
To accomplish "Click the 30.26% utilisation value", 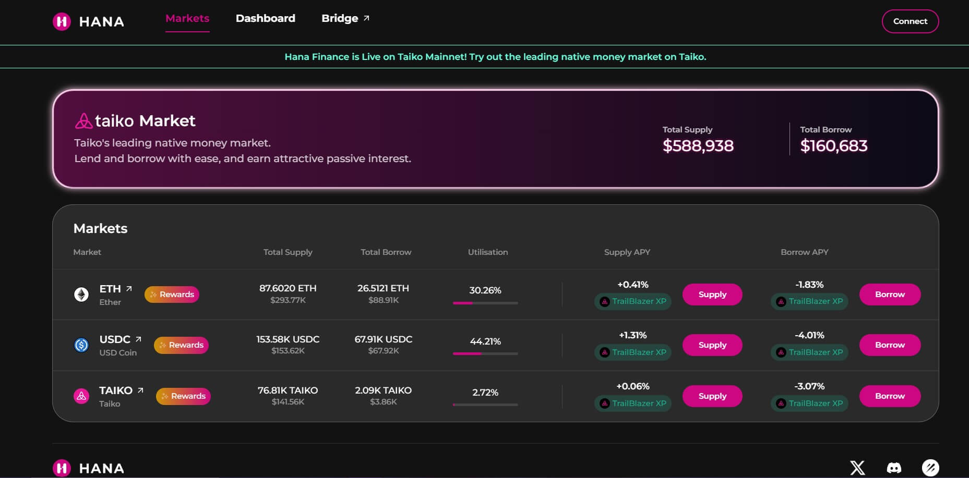I will (x=485, y=290).
